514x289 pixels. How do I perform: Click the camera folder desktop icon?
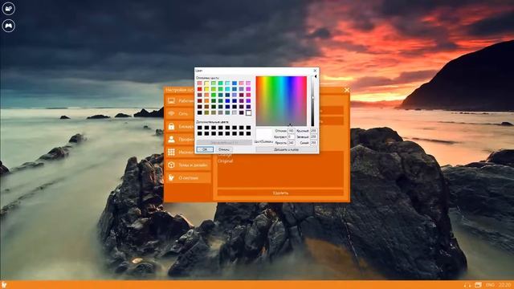[8, 9]
